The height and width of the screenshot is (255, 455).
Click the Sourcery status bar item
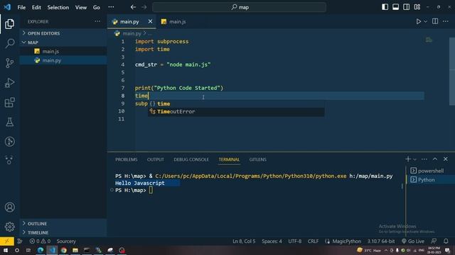[x=66, y=241]
